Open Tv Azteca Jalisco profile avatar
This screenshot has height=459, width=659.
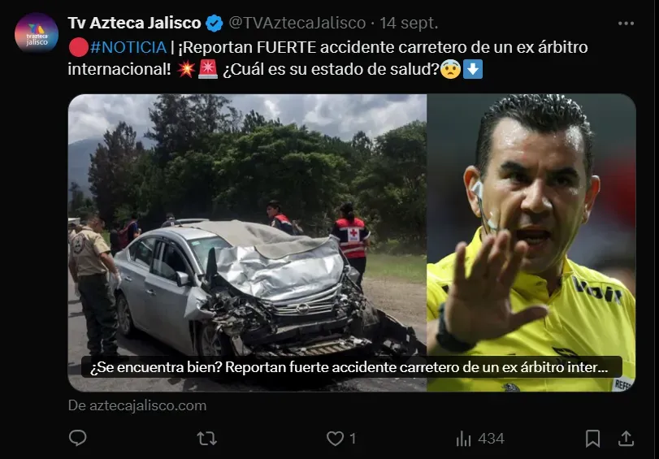[x=37, y=32]
